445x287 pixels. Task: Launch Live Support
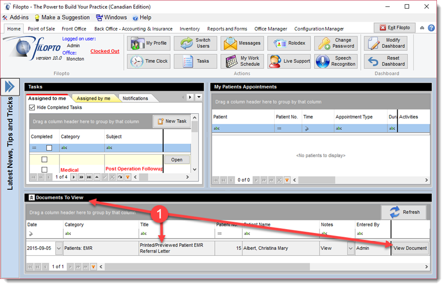[289, 61]
